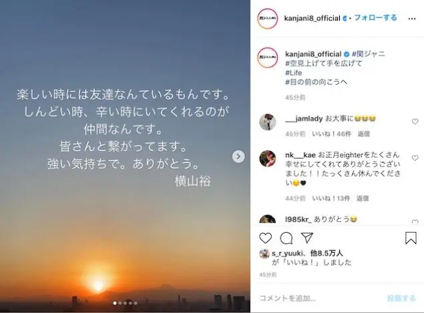Share the post with the paper plane icon
424x313 pixels.
[307, 237]
